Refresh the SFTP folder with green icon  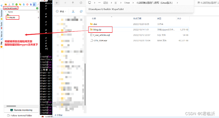16,4
